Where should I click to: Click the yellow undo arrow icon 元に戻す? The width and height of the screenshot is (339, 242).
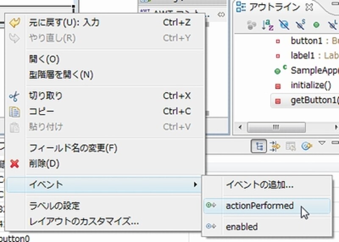point(15,23)
